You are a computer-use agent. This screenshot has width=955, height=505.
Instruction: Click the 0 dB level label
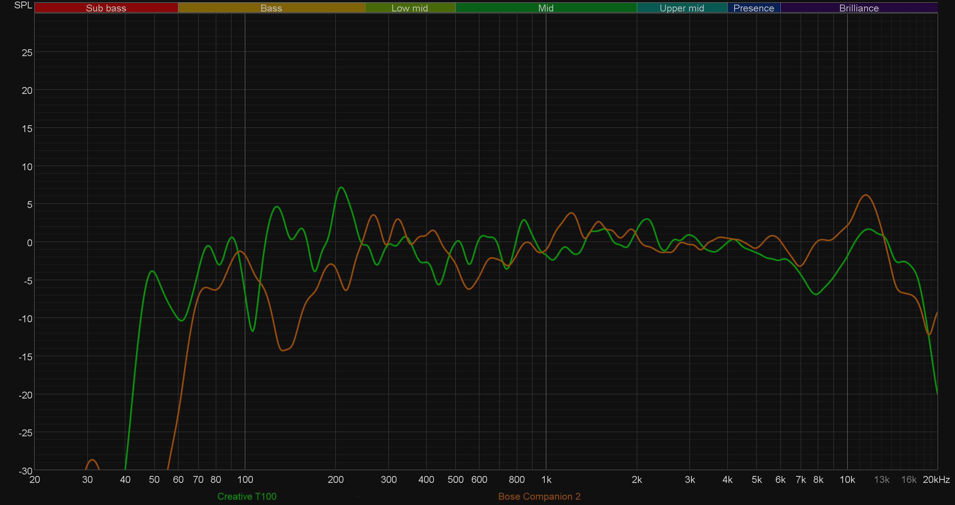(x=29, y=243)
